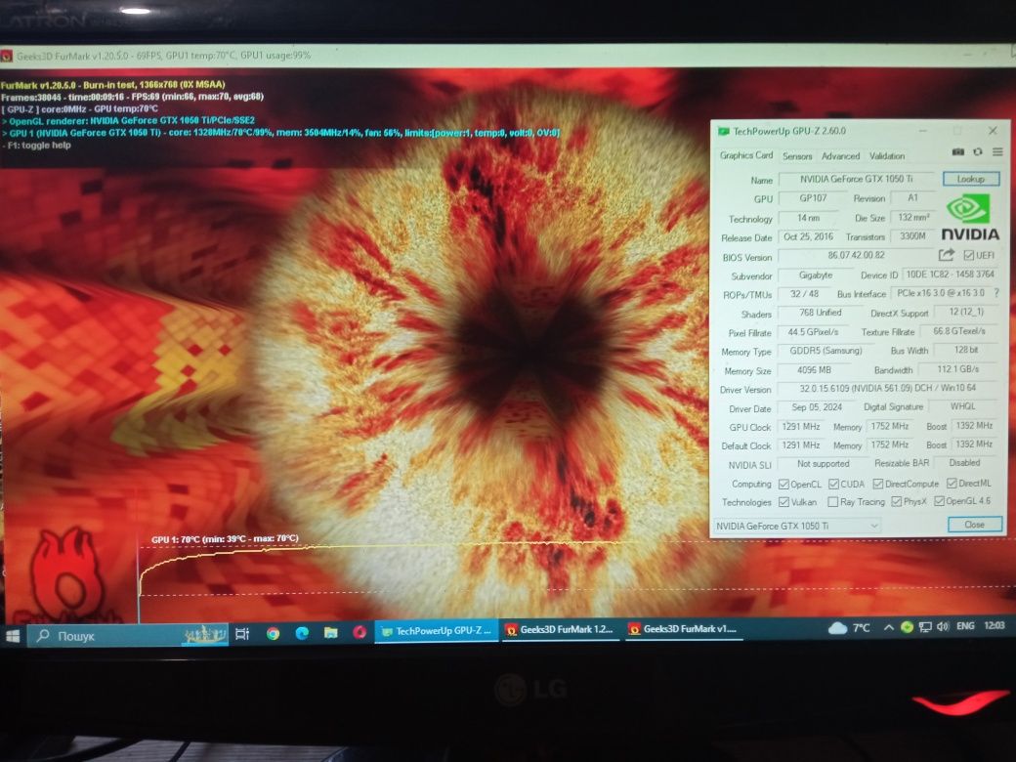Click the 112.1 GB/s bandwidth field
Image resolution: width=1016 pixels, height=762 pixels.
[957, 368]
